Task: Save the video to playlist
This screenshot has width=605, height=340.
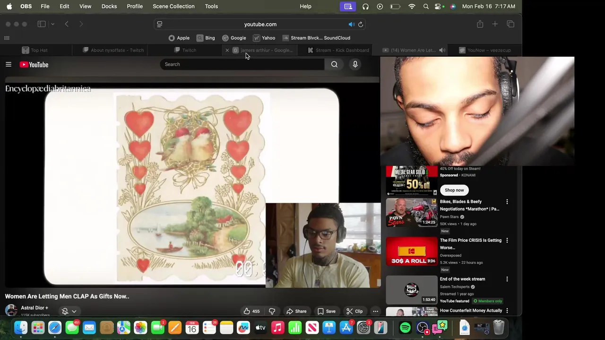Action: click(326, 311)
